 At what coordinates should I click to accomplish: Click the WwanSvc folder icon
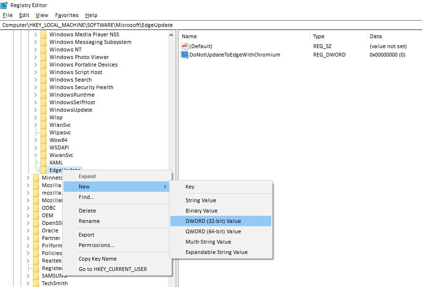(x=43, y=155)
